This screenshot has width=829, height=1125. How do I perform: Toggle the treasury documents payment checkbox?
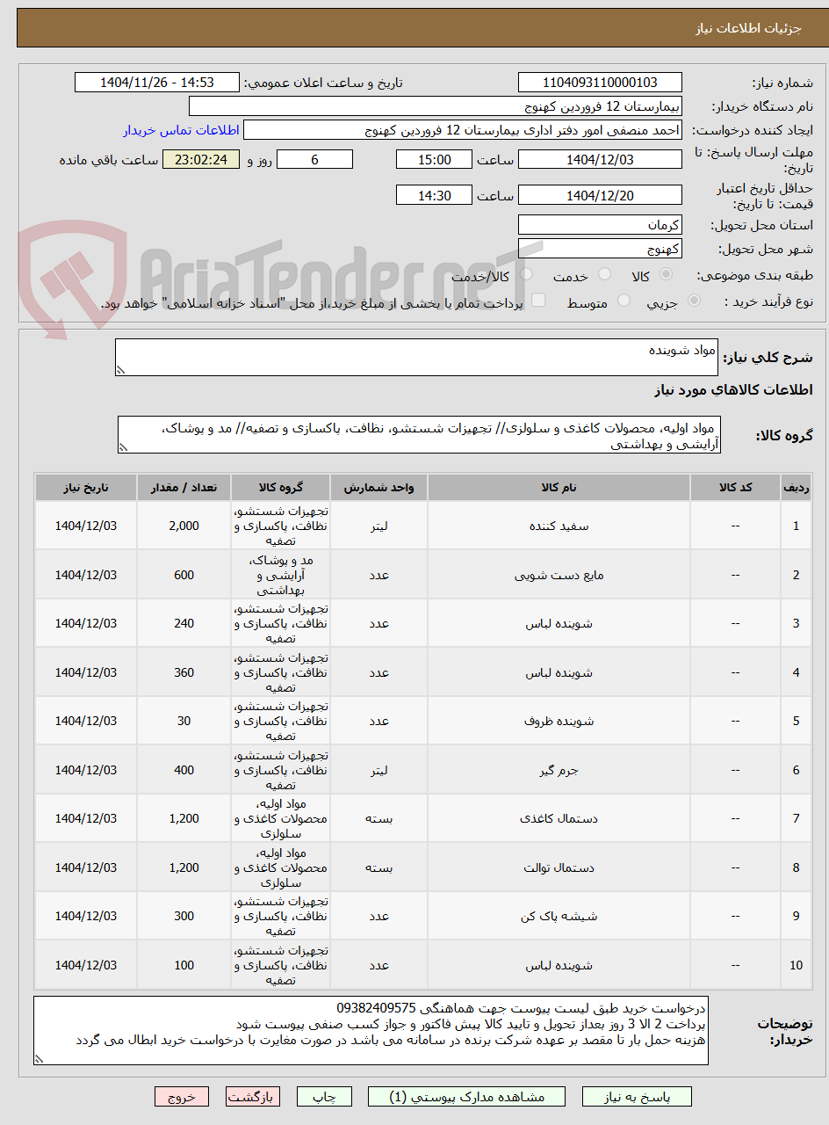pyautogui.click(x=538, y=301)
